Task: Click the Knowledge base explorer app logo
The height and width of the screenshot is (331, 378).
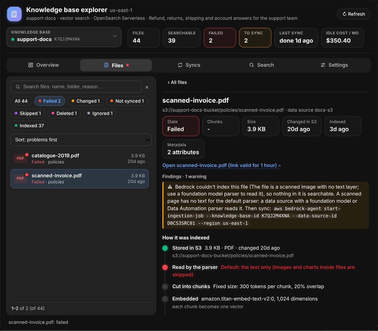Action: (x=14, y=14)
